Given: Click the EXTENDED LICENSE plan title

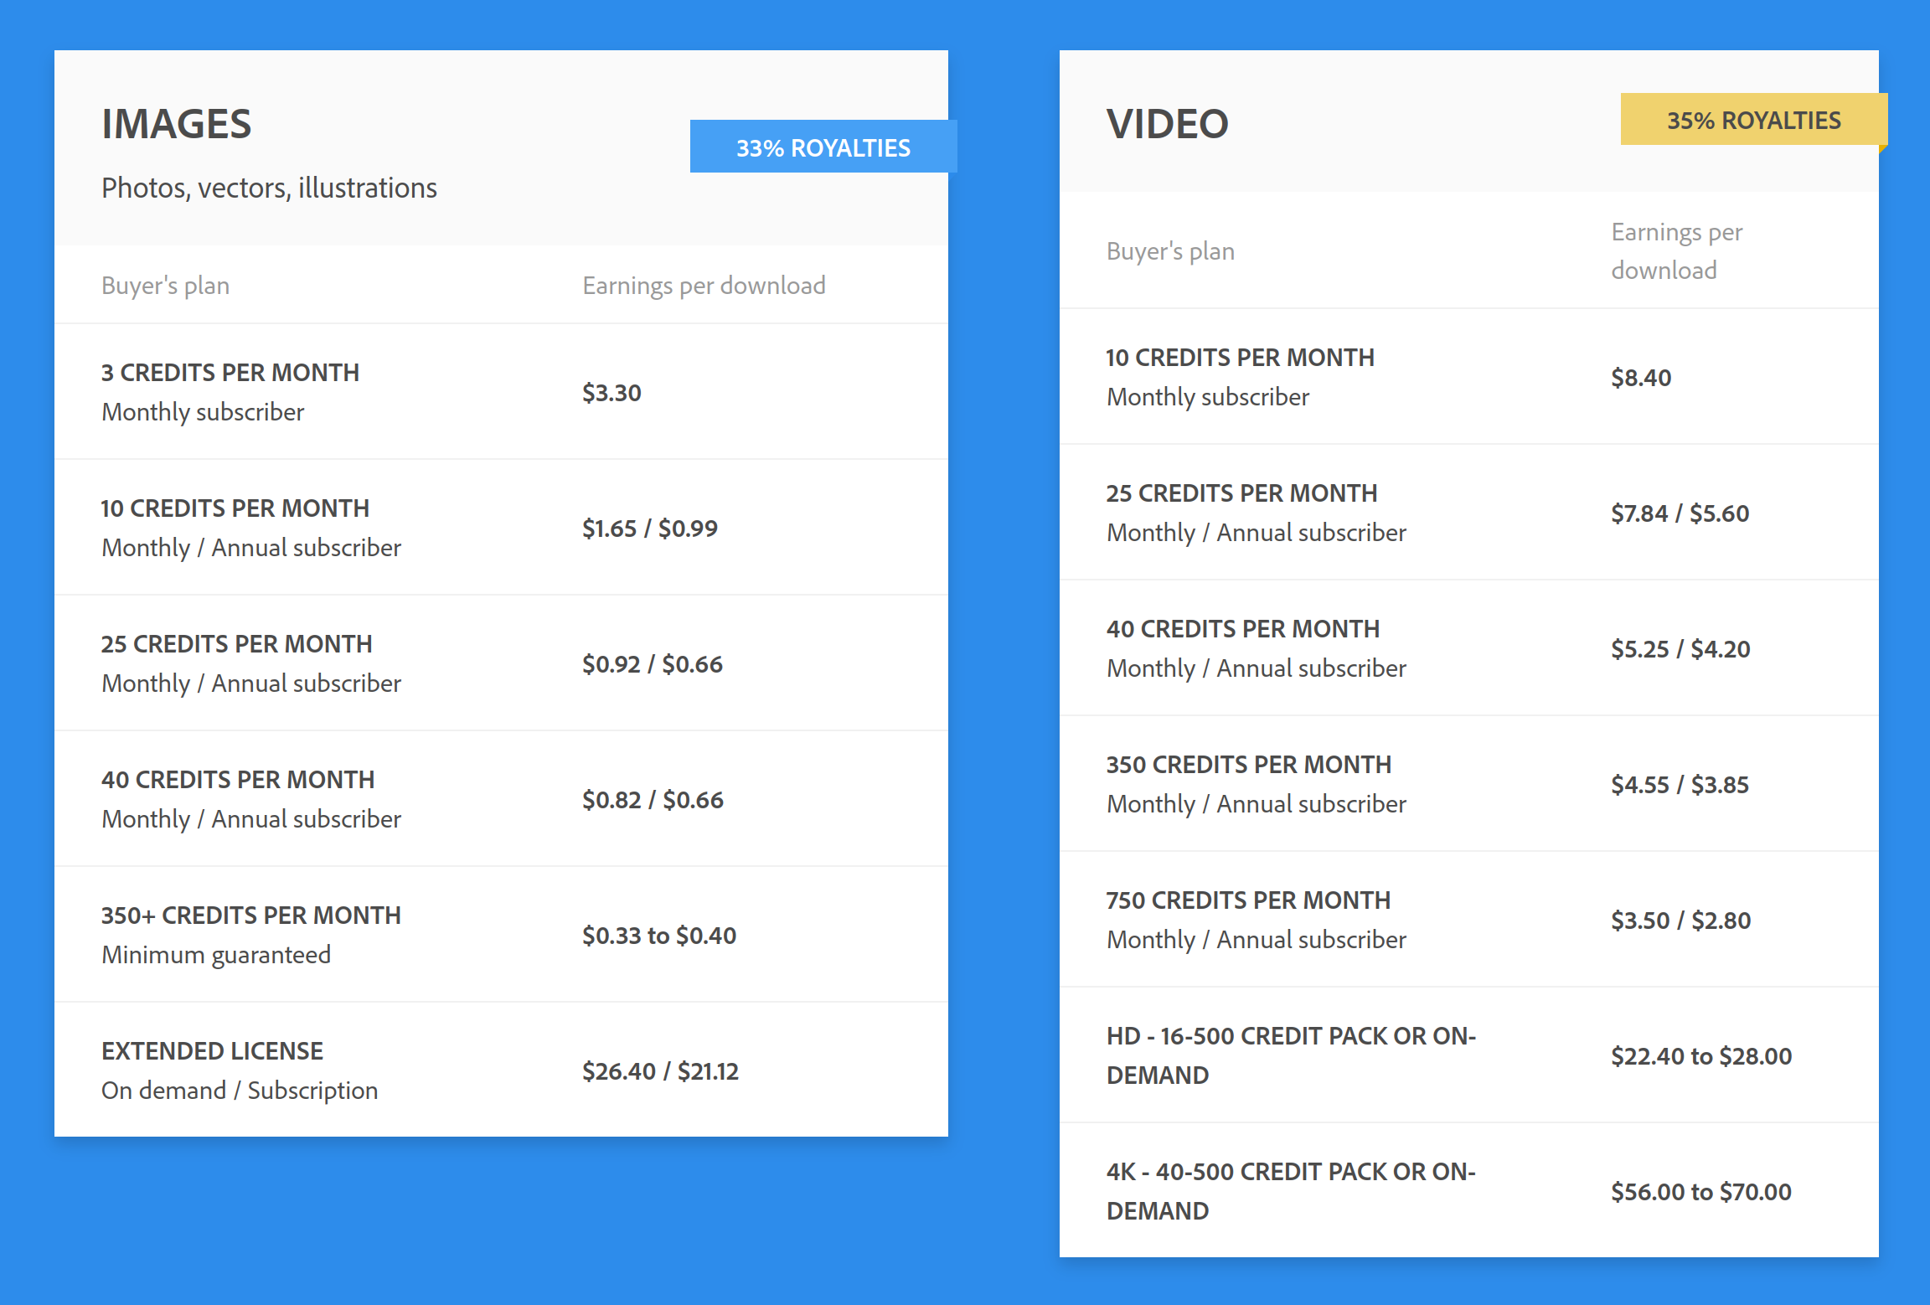Looking at the screenshot, I should coord(212,1051).
